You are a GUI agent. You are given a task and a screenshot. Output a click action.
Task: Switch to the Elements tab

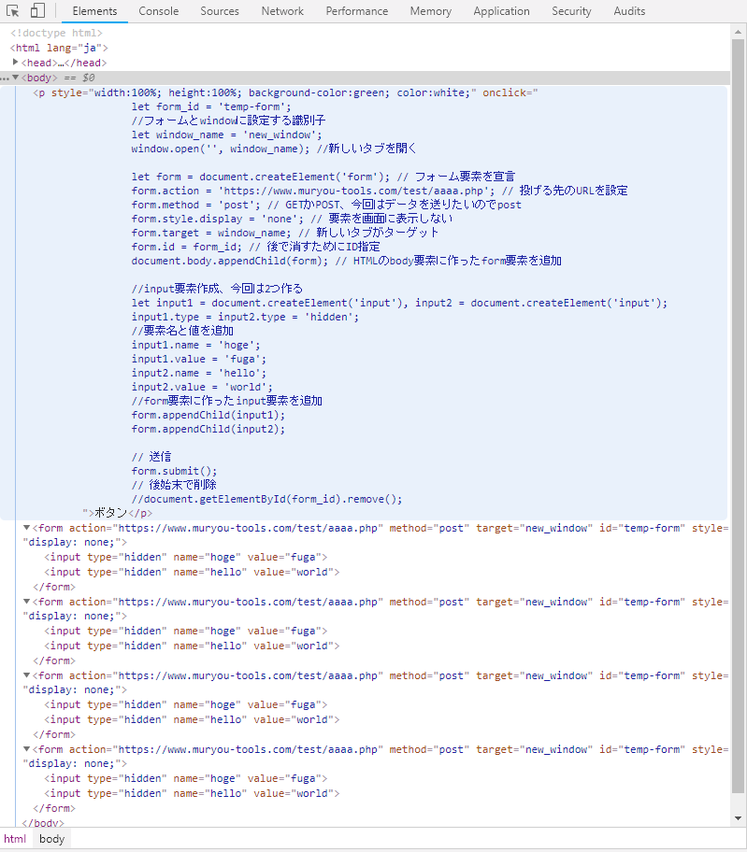pyautogui.click(x=94, y=11)
